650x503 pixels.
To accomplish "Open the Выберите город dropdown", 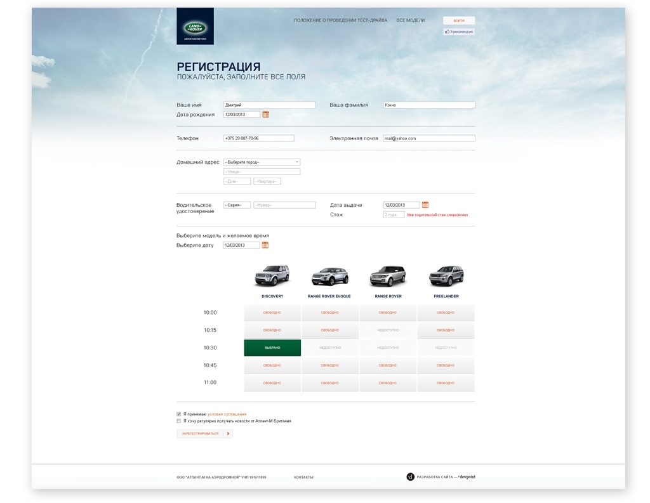I will click(x=262, y=162).
